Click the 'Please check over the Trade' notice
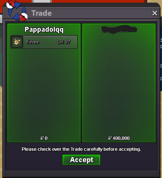The height and width of the screenshot is (178, 162). point(81,149)
